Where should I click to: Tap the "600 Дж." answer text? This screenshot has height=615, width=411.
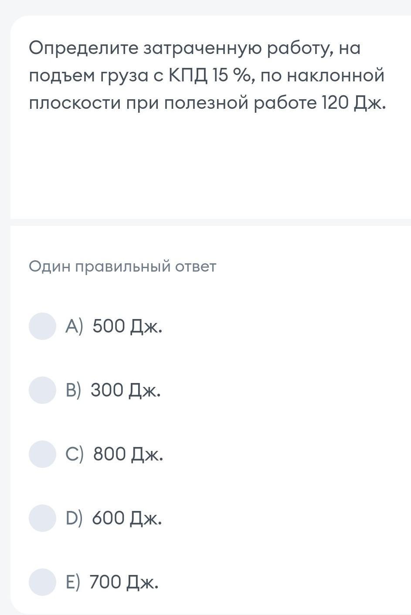pos(127,518)
